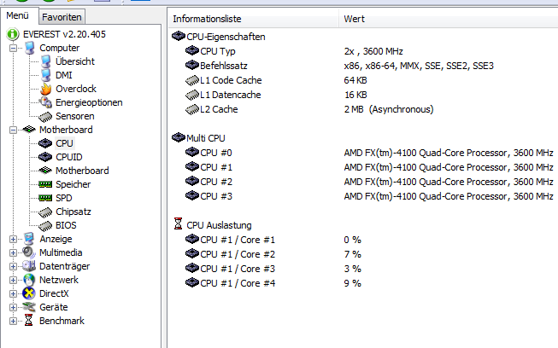Select Übersicht in the tree
Image resolution: width=558 pixels, height=348 pixels.
[x=75, y=61]
